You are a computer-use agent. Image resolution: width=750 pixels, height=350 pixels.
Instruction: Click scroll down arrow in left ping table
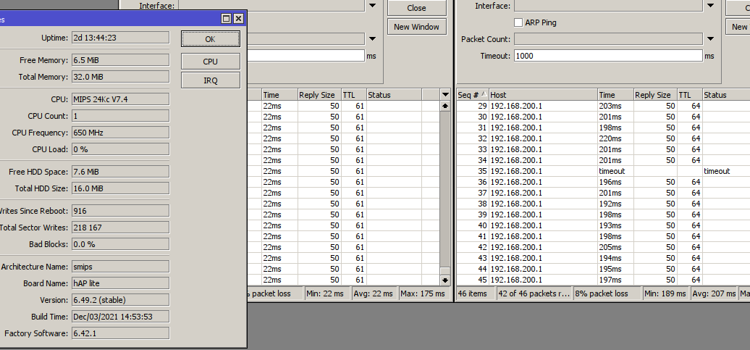pos(445,280)
